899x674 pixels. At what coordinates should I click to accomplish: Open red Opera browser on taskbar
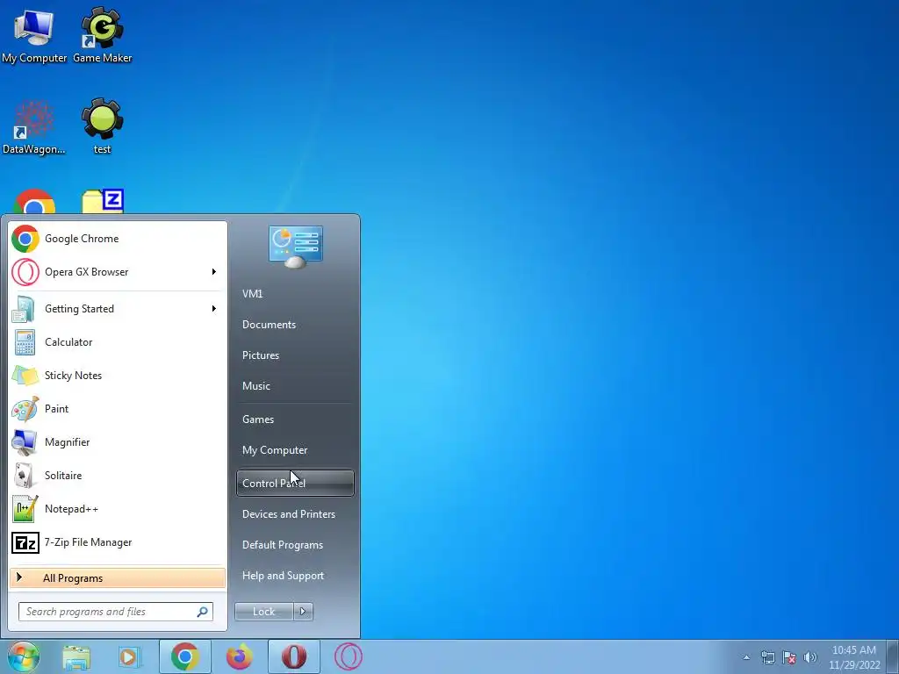tap(294, 656)
